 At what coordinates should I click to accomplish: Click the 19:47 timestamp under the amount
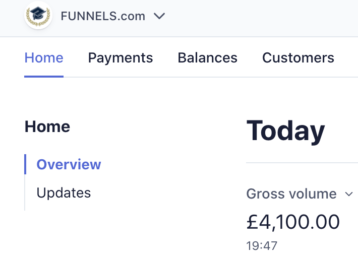[x=262, y=246]
